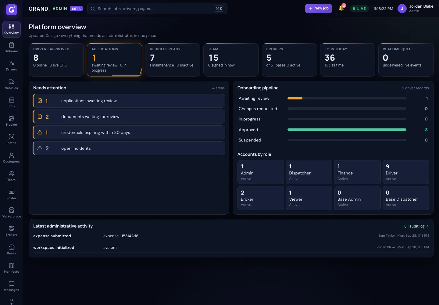439x305 pixels.
Task: Open notifications bell with badge
Action: tap(341, 8)
